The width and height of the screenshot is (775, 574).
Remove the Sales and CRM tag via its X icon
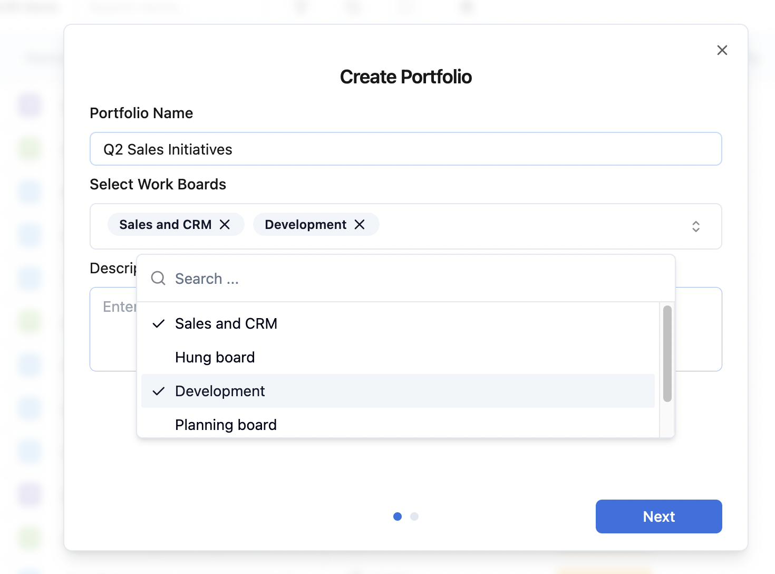pyautogui.click(x=225, y=224)
